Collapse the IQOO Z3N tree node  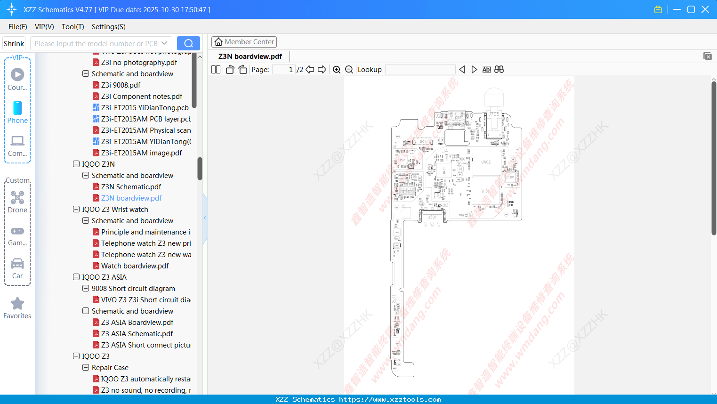pyautogui.click(x=76, y=164)
